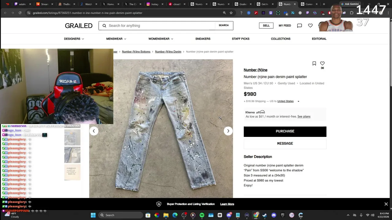Switch to Instagram browser tab

[x=154, y=4]
